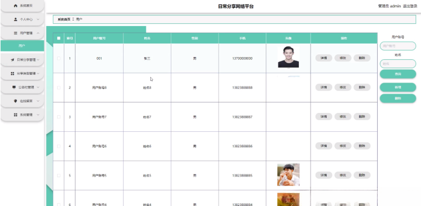
Task: Toggle the select-all checkbox in table header
Action: (59, 38)
